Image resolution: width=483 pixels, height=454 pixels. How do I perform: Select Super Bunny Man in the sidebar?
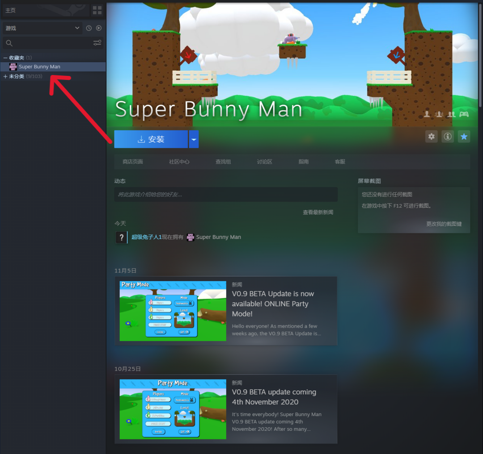[39, 67]
